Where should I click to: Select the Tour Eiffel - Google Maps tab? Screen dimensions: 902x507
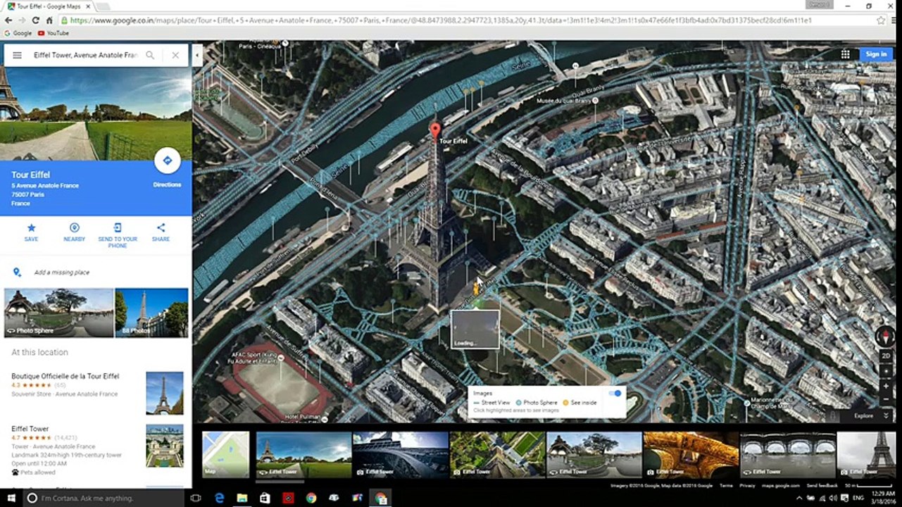click(51, 6)
